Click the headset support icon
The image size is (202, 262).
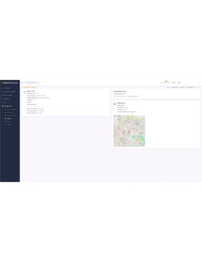179,83
